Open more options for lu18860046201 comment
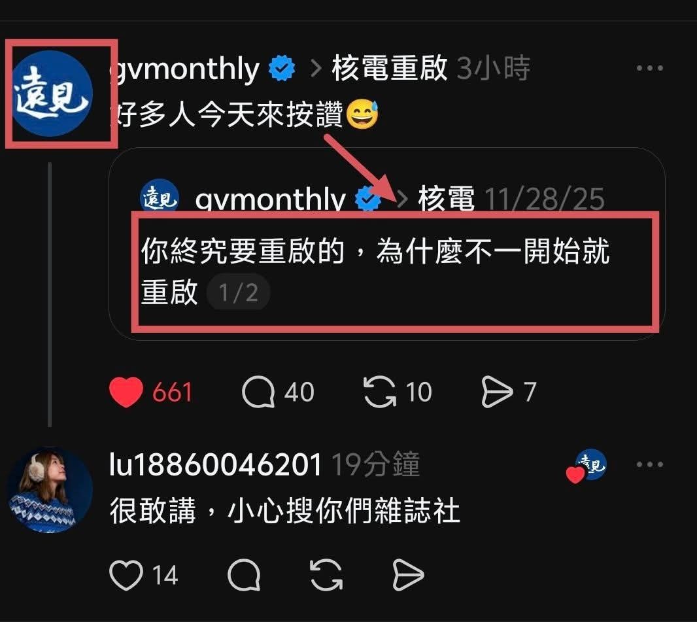Image resolution: width=697 pixels, height=622 pixels. (649, 464)
